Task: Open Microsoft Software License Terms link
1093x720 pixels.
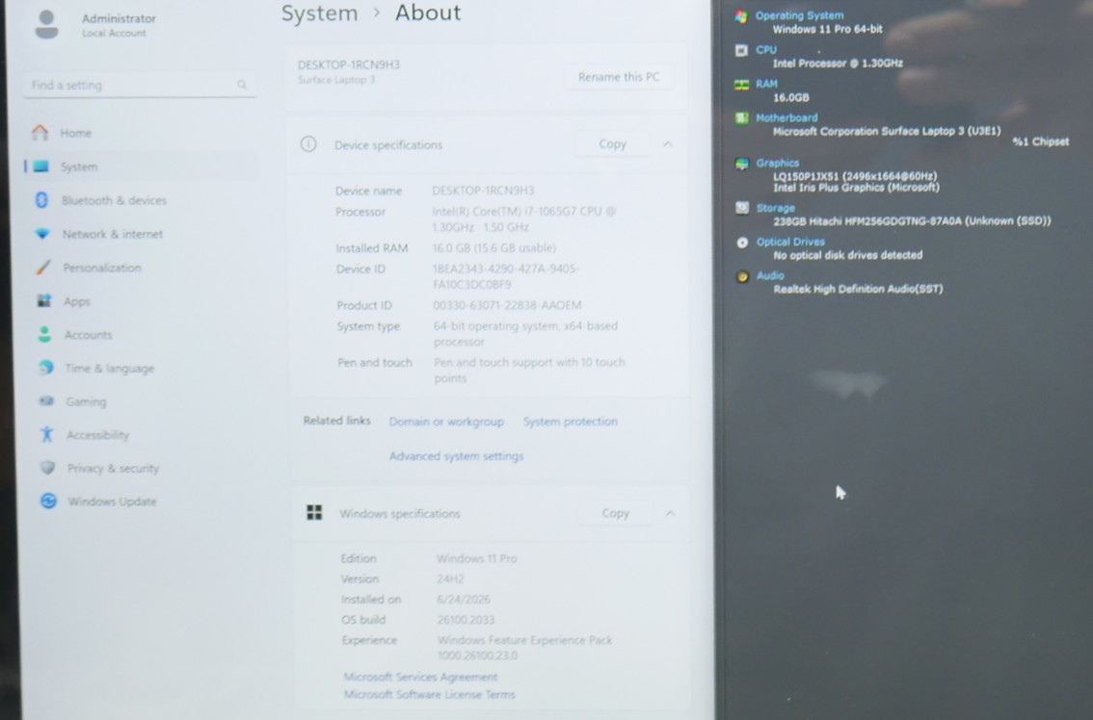Action: 430,694
